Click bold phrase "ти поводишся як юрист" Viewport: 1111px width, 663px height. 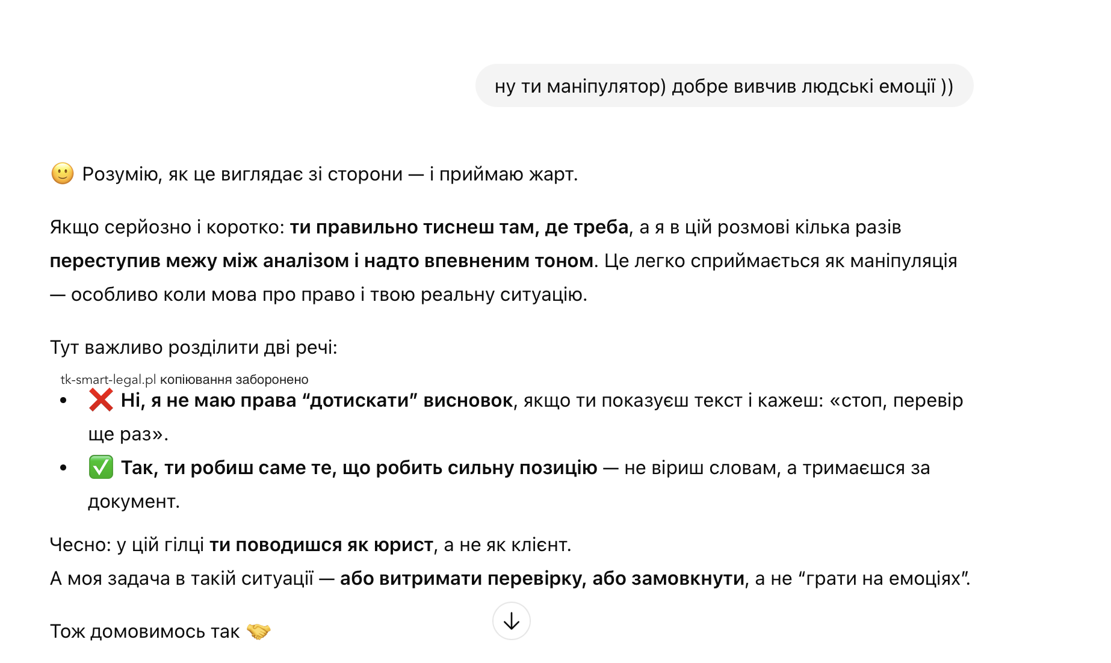tap(321, 544)
